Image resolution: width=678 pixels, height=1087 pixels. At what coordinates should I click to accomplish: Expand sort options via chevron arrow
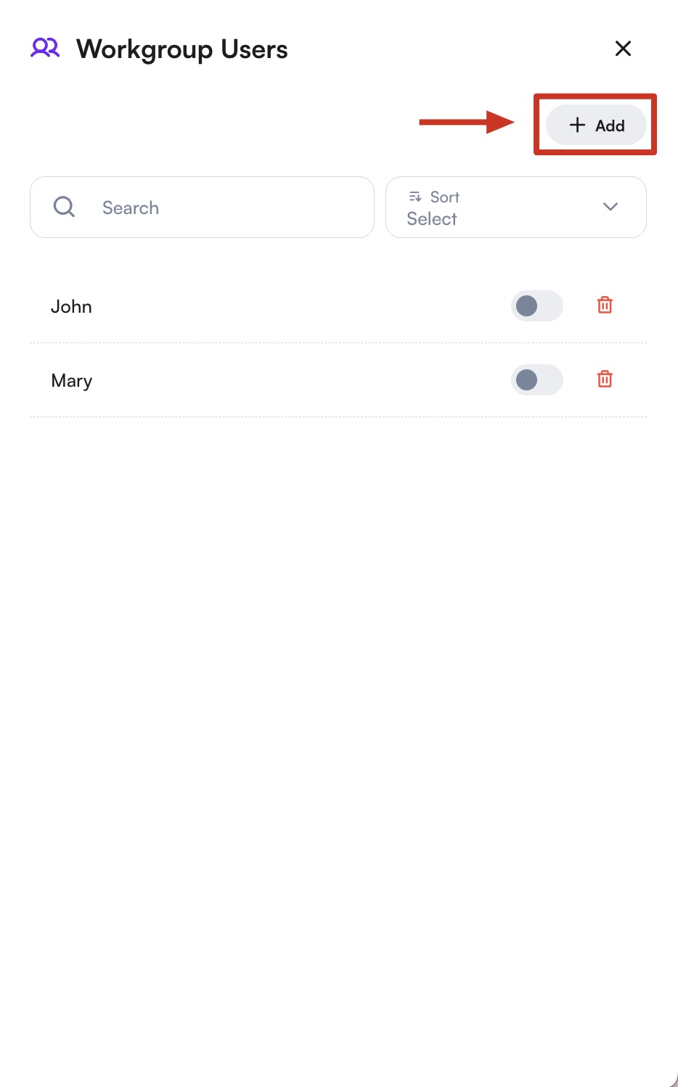(610, 207)
